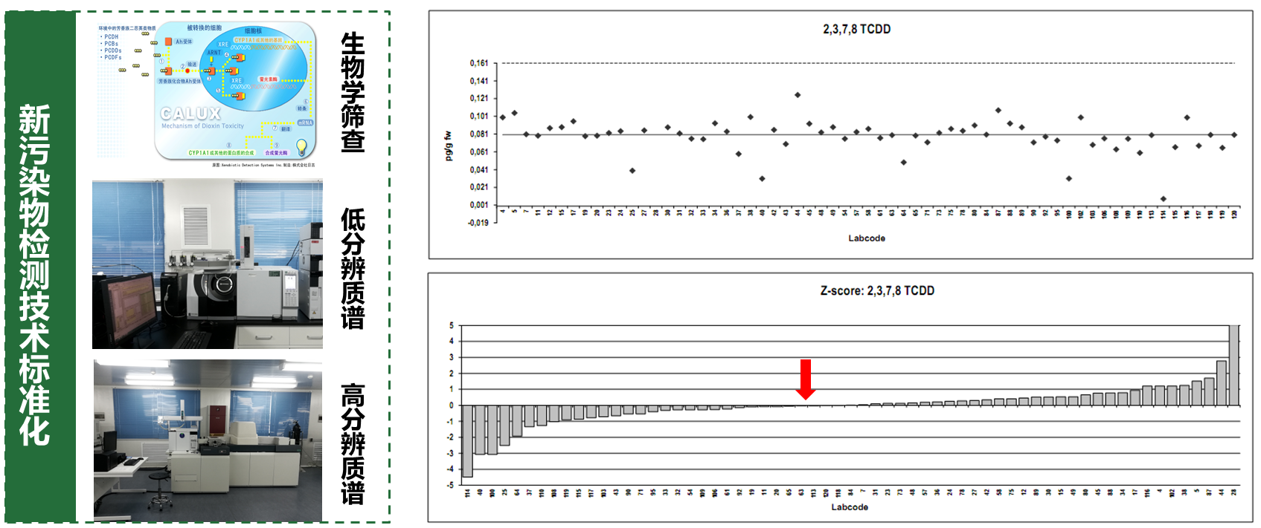Click the CALUX logo text
The width and height of the screenshot is (1261, 528).
point(190,114)
